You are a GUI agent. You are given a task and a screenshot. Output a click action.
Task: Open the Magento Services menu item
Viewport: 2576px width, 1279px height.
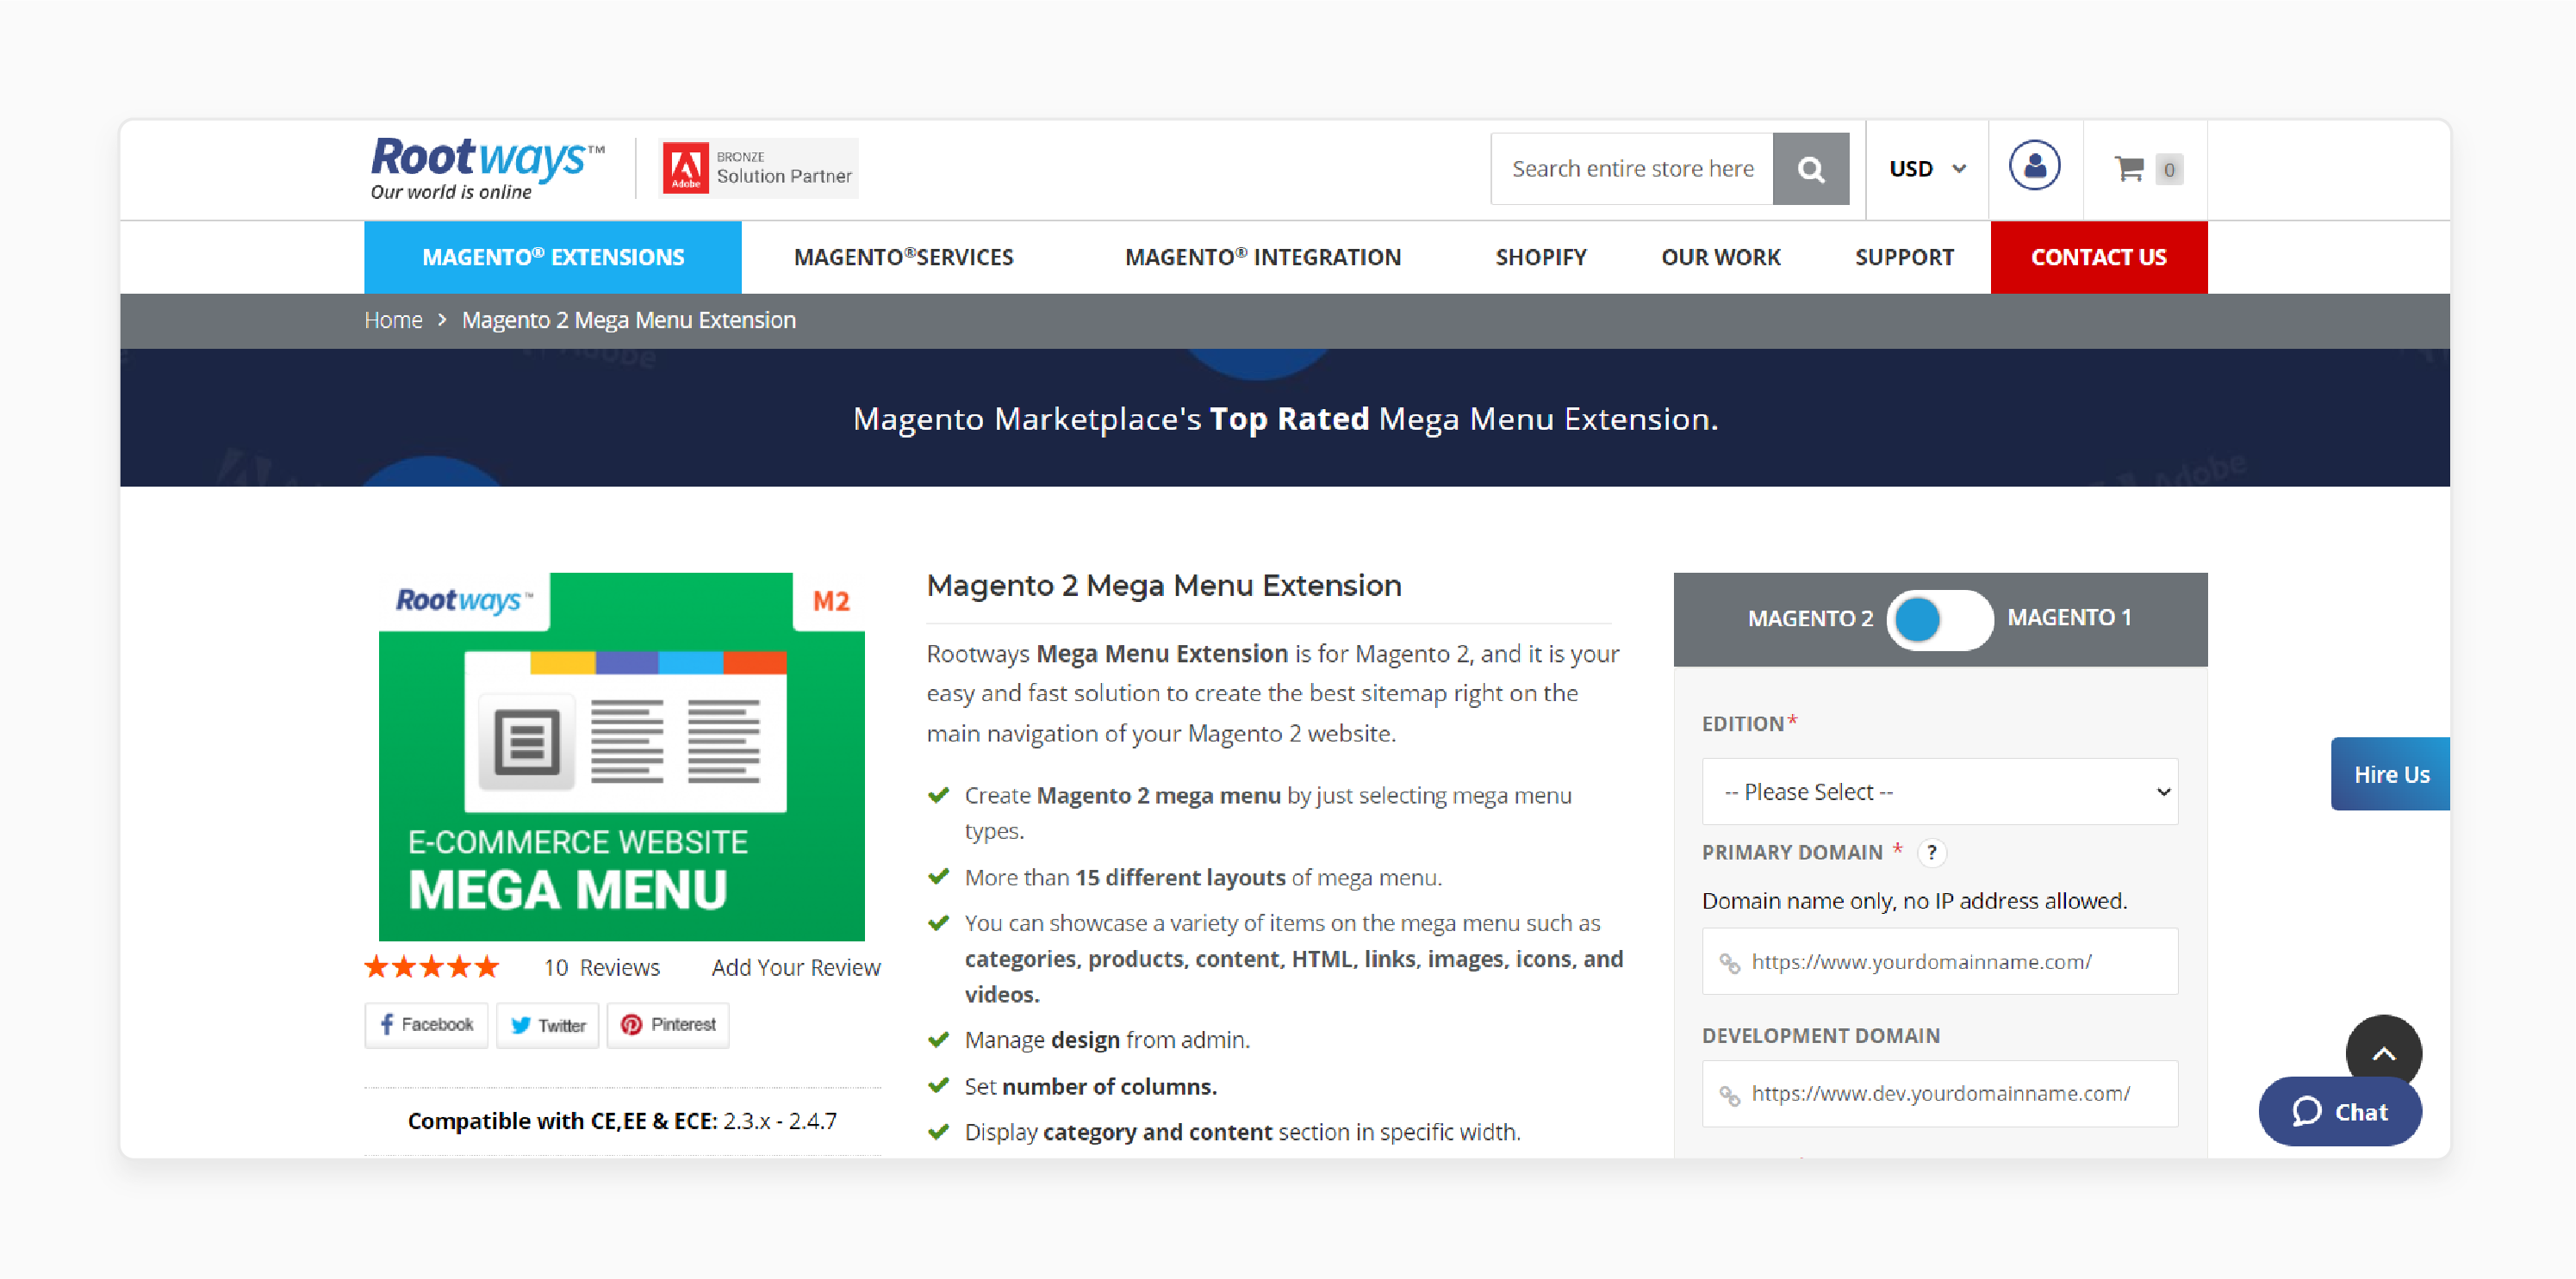tap(905, 256)
